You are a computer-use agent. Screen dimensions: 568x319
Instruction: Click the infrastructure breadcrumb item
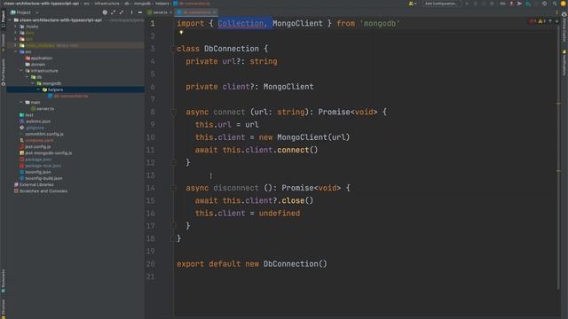[106, 4]
